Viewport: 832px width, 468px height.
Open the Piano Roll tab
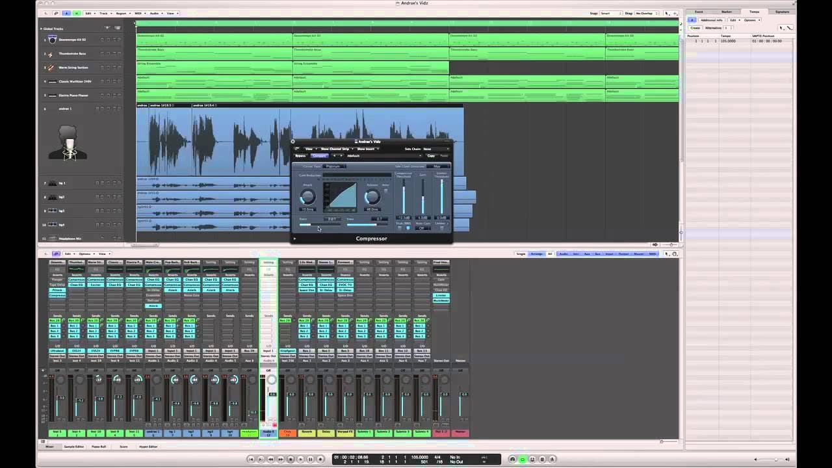[99, 447]
